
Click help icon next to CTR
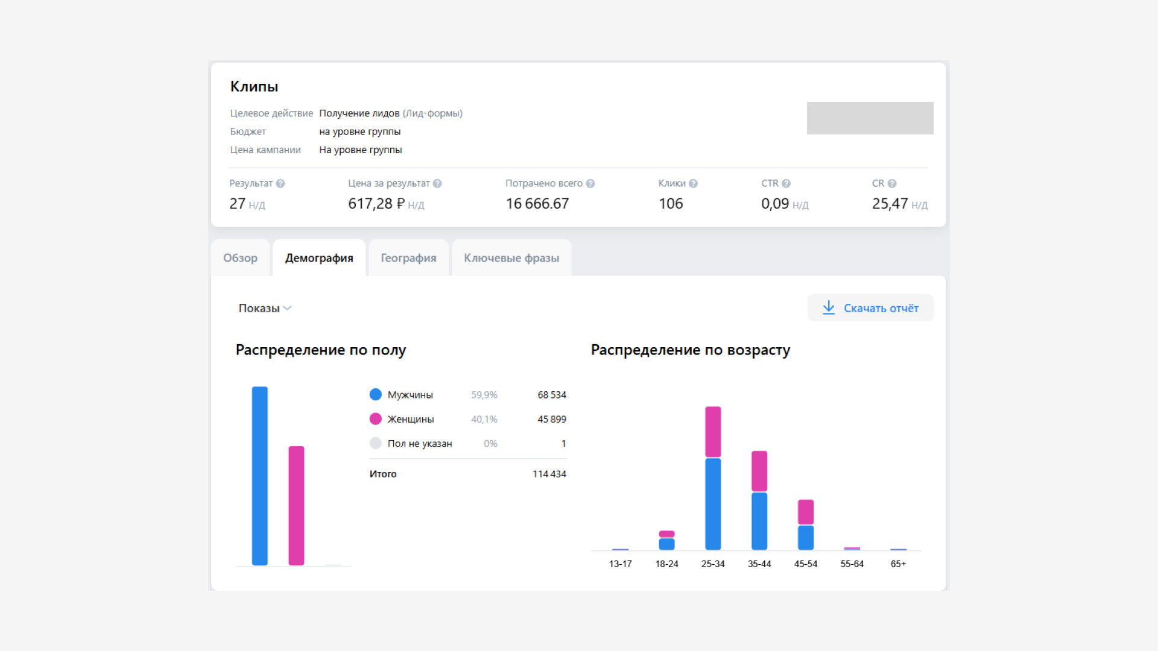point(786,184)
